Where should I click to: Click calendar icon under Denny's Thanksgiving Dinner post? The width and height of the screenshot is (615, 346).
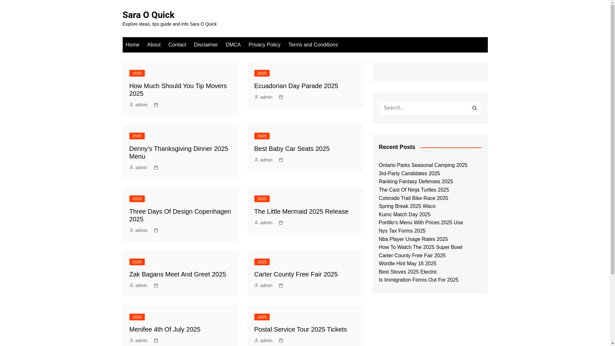[x=156, y=168]
